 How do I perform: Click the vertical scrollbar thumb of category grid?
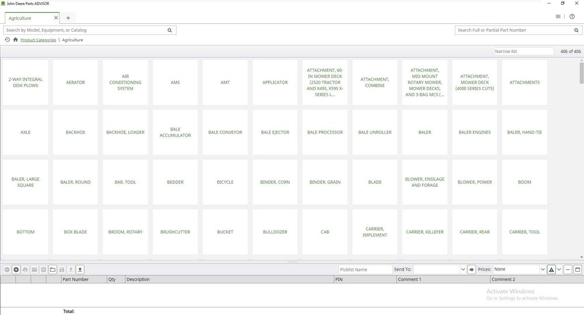coord(582,73)
